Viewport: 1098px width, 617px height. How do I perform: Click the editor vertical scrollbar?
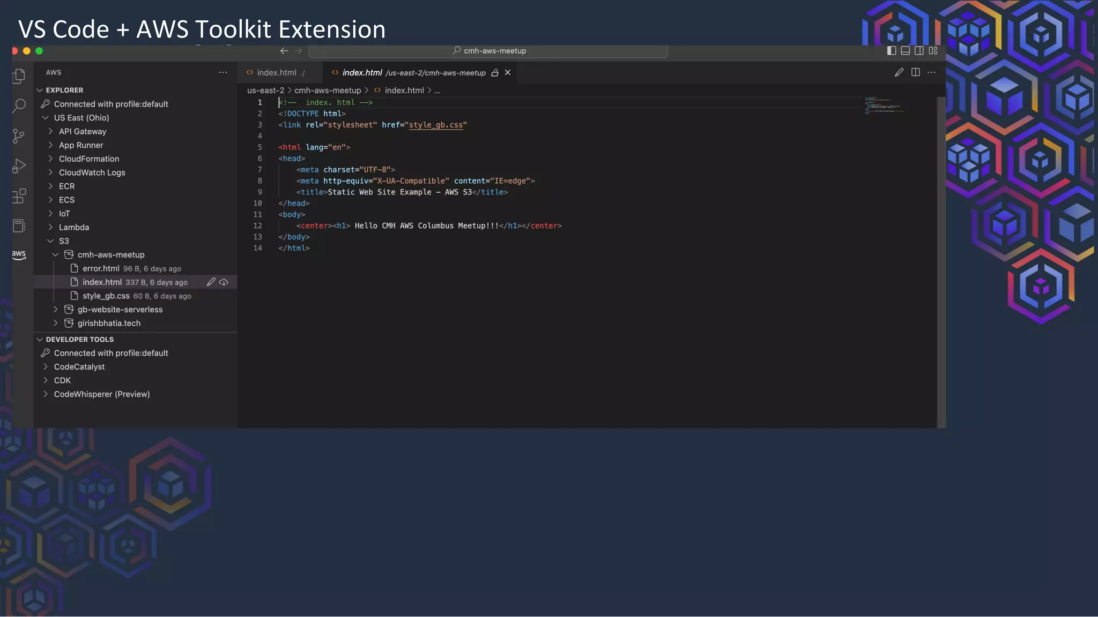click(941, 261)
